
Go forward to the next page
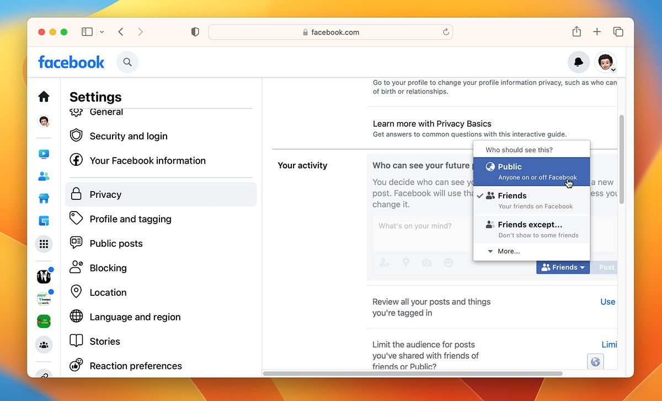coord(140,32)
